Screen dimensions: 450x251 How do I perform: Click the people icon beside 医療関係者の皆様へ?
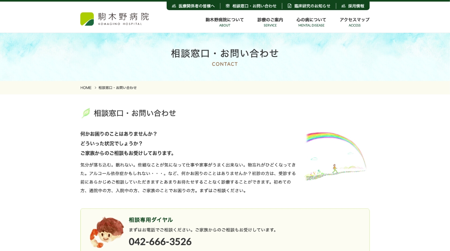(x=174, y=6)
